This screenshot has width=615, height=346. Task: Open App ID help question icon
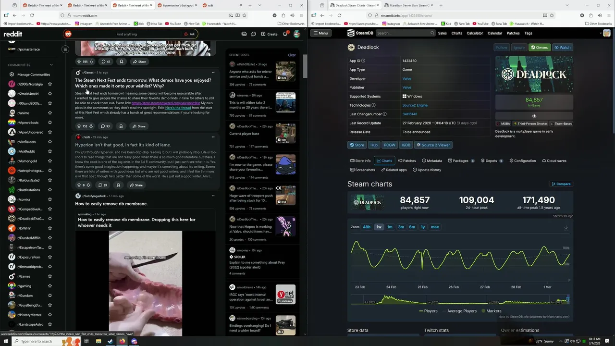click(363, 61)
